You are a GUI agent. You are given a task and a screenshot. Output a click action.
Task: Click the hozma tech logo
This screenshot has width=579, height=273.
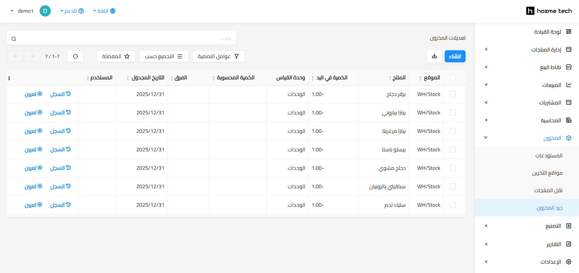tap(549, 11)
